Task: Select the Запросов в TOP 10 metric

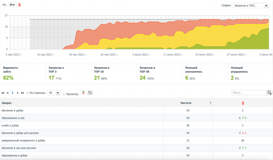Action: 101,73
